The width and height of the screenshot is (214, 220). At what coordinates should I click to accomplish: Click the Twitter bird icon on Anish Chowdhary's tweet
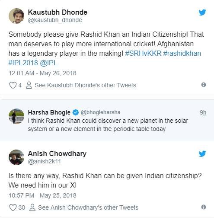pyautogui.click(x=202, y=154)
